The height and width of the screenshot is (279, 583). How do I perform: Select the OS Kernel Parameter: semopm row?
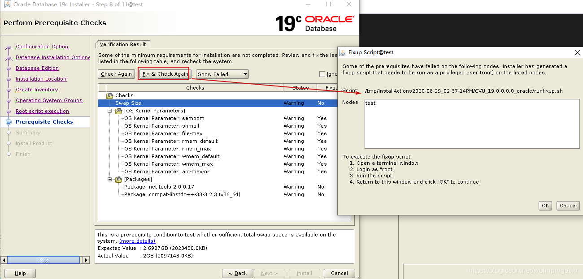click(x=218, y=118)
